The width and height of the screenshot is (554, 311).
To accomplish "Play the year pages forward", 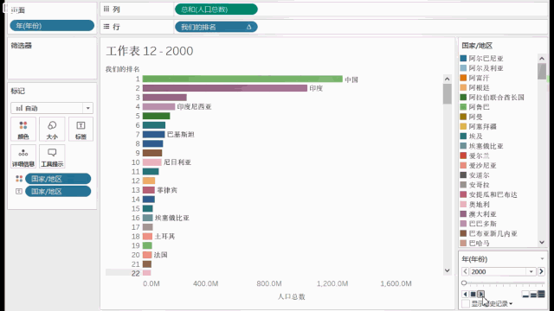I will coord(481,294).
